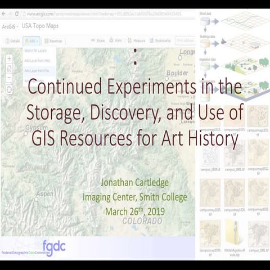
Task: Click the Street data database cylinder icon
Action: (205, 21)
